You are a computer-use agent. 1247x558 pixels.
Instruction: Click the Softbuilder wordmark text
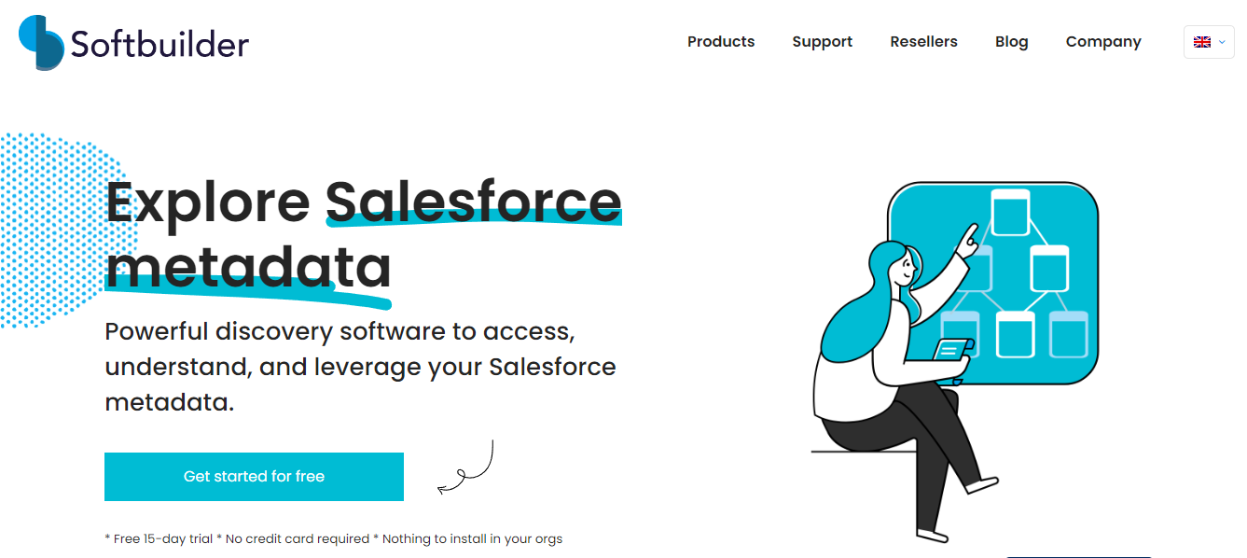[x=159, y=44]
